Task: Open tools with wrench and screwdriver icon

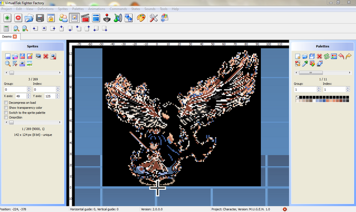Action: [154, 18]
